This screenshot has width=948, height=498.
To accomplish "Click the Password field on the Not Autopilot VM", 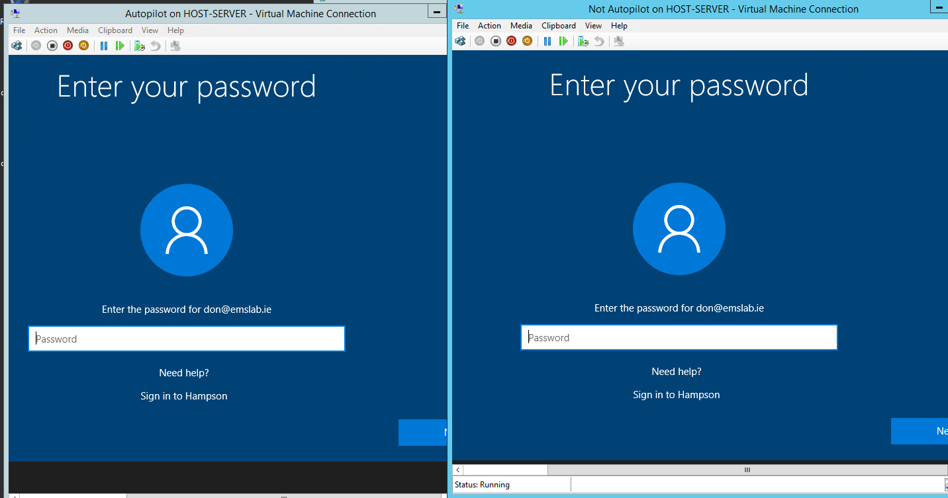I will click(x=679, y=337).
